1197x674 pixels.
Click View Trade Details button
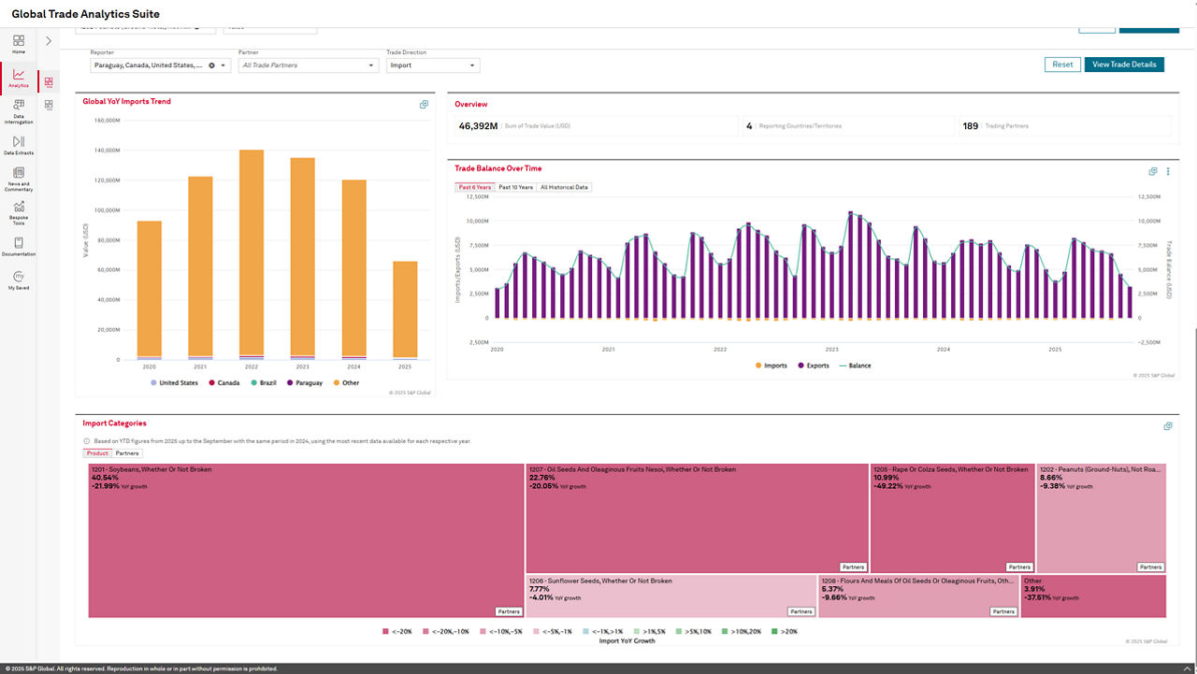(x=1124, y=65)
